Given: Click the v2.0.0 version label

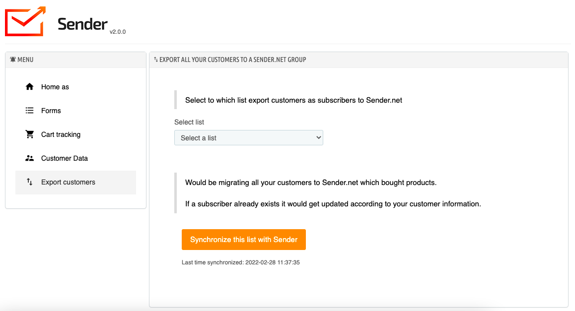Looking at the screenshot, I should click(118, 32).
